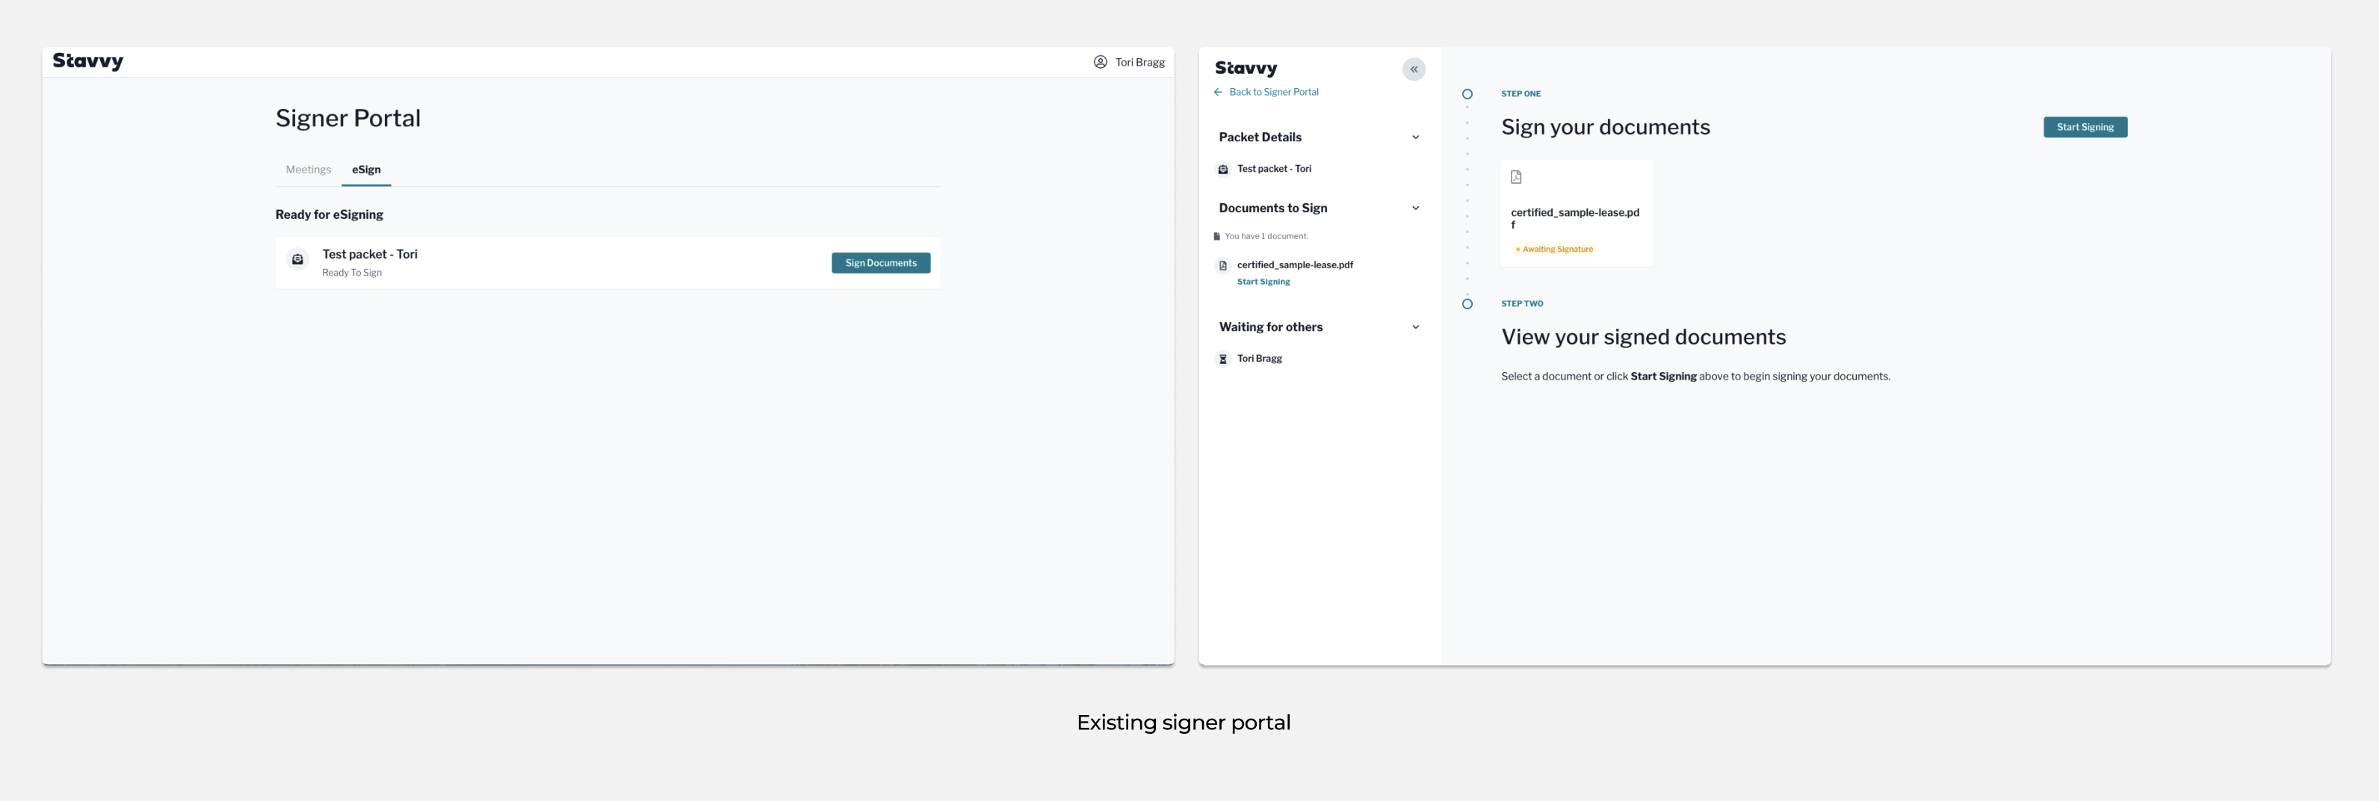Open the certified_sample-lease.pdf document card
Viewport: 2379px width, 801px height.
[x=1577, y=214]
